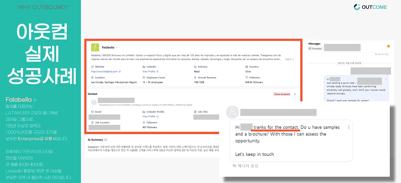This screenshot has width=401, height=183.
Task: Open the contact's LinkedIn View Profile link
Action: tap(150, 117)
